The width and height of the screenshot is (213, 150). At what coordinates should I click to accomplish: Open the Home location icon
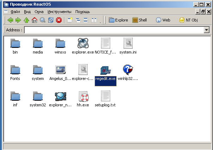pyautogui.click(x=35, y=20)
